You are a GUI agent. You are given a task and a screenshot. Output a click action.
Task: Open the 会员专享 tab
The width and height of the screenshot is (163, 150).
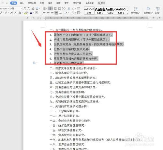click(90, 3)
